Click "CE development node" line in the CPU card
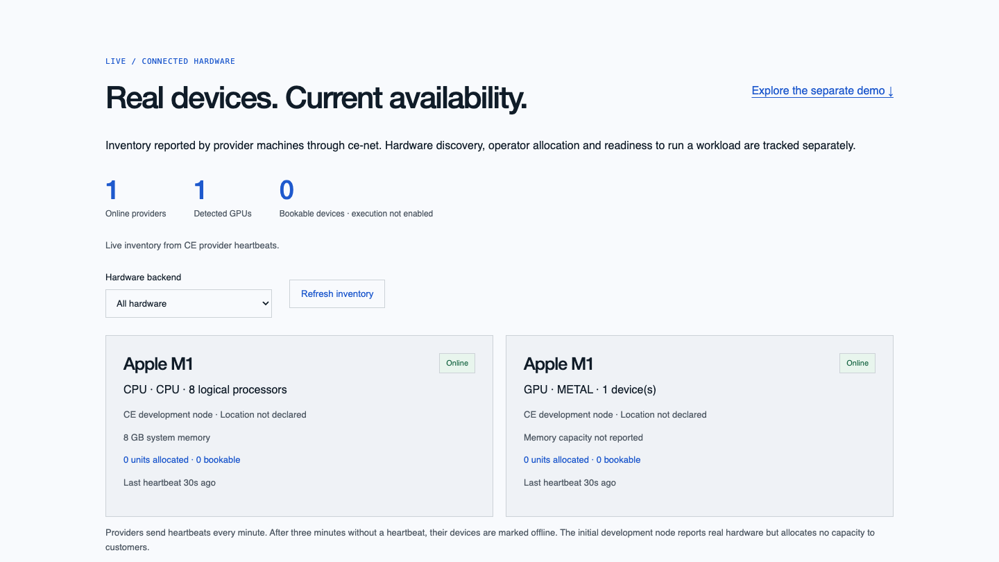999x562 pixels. pyautogui.click(x=215, y=415)
